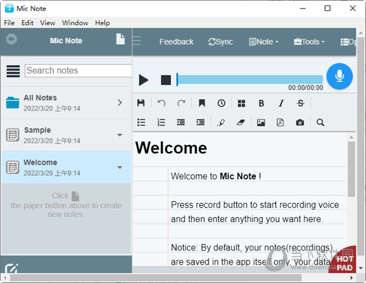Click the PDF document icon

281,122
